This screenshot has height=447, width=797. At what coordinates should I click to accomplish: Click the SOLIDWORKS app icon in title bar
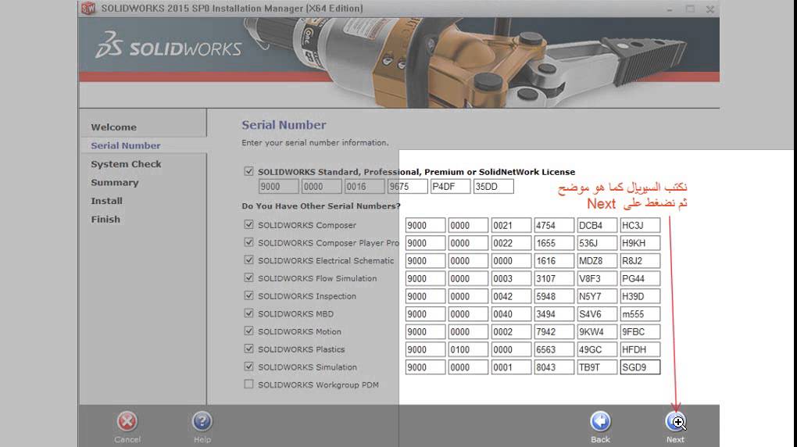88,8
